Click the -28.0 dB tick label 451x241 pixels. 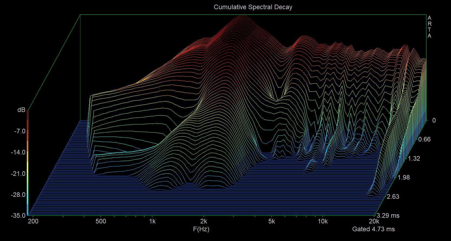pyautogui.click(x=18, y=195)
